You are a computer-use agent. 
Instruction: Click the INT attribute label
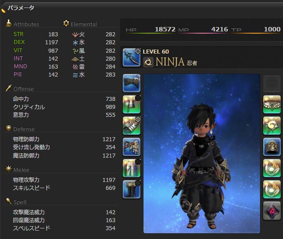click(x=18, y=58)
